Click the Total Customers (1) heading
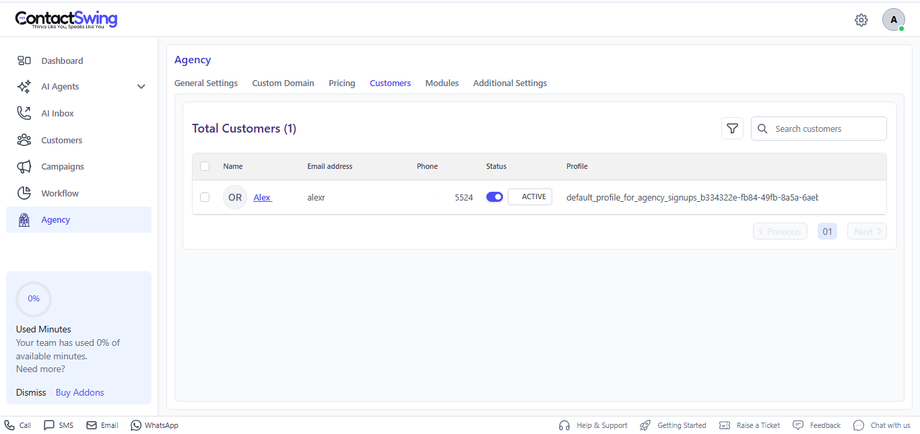920x434 pixels. [244, 129]
